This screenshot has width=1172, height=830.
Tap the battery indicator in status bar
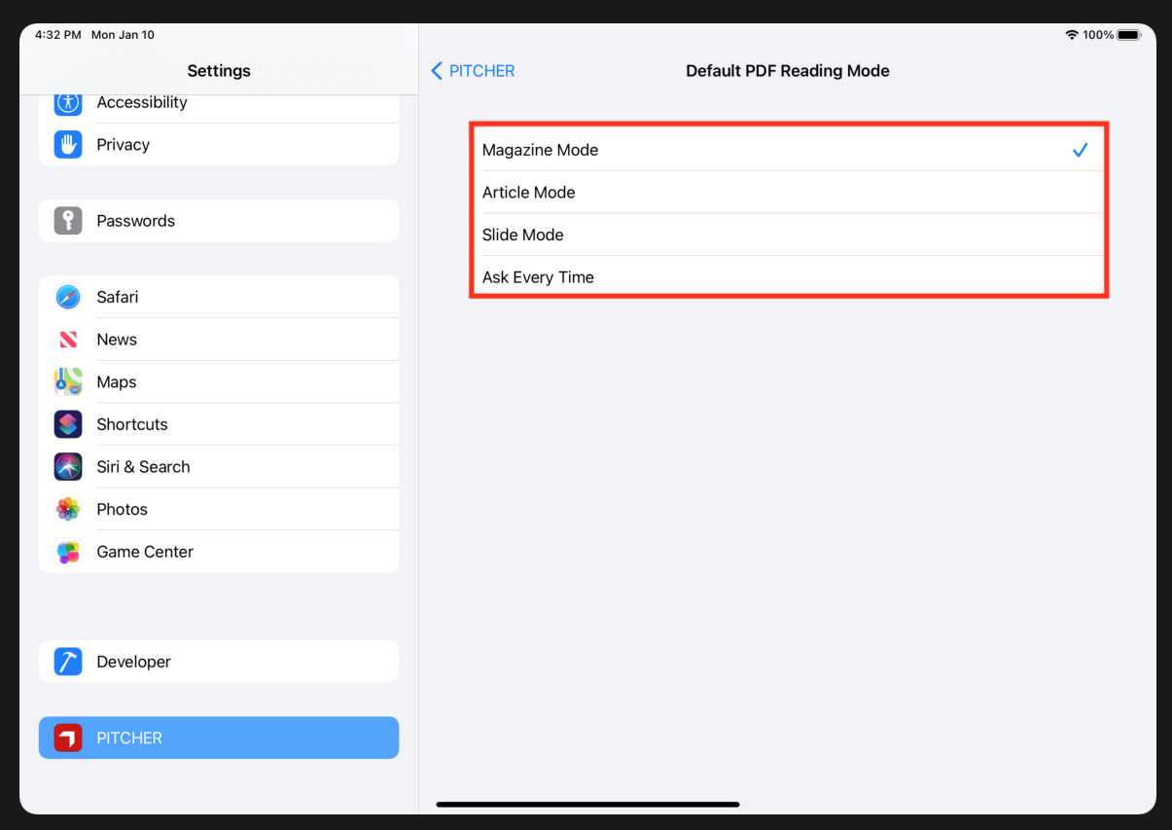pyautogui.click(x=1125, y=33)
